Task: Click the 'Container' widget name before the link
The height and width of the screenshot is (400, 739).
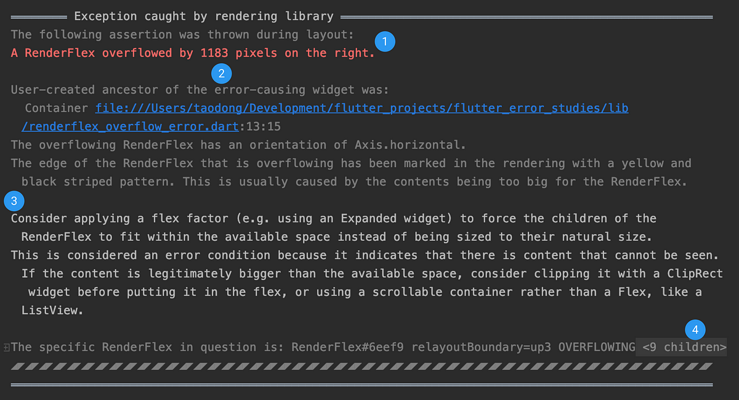Action: pos(57,108)
